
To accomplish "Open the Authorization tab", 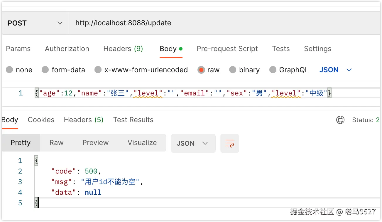I will (x=67, y=49).
